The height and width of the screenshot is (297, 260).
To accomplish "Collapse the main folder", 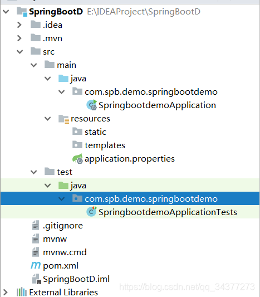I will [33, 65].
